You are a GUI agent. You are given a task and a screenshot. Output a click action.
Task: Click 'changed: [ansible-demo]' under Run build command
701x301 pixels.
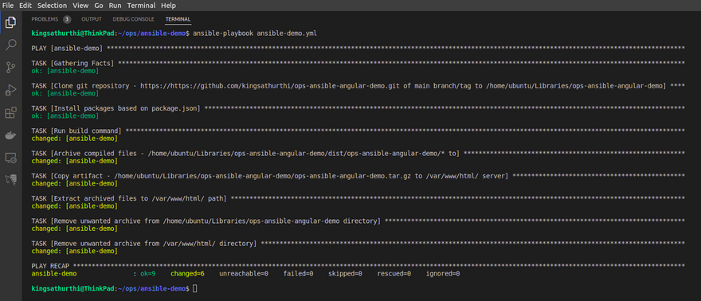(75, 139)
